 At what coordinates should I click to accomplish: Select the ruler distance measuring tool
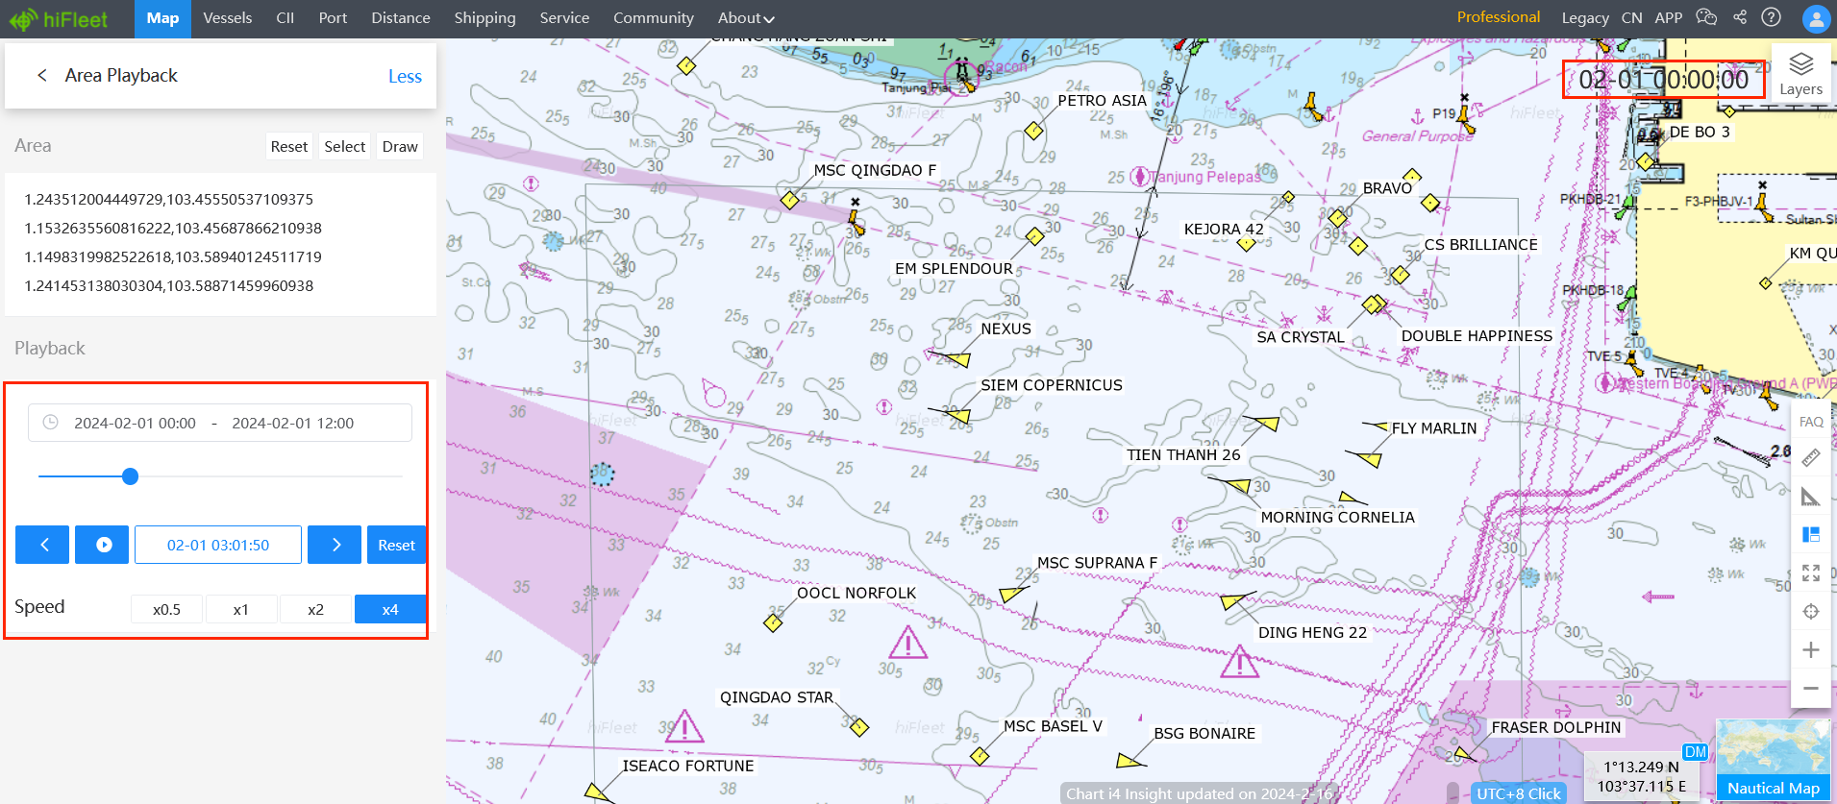point(1811,458)
